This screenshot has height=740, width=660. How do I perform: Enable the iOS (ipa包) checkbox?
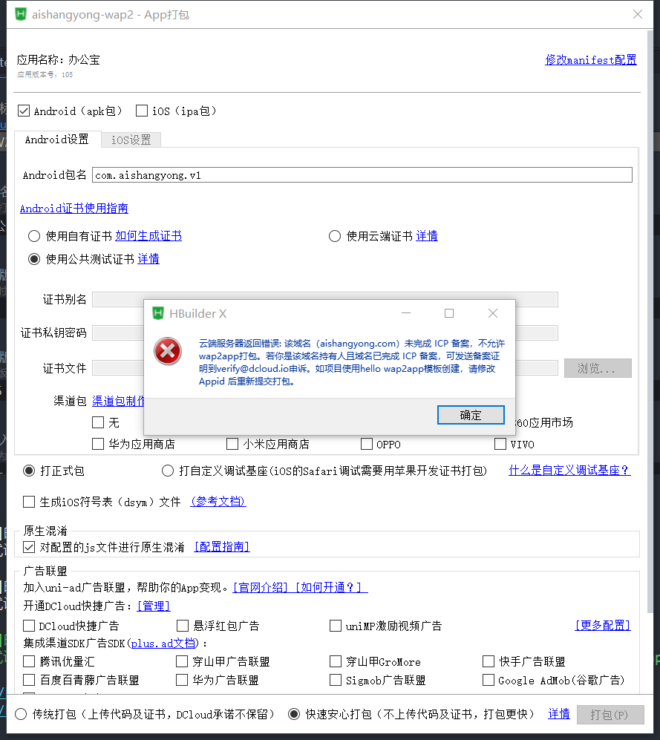(x=142, y=111)
